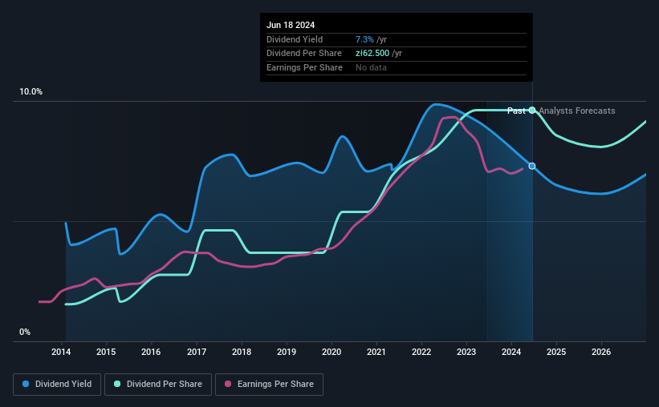The image size is (659, 407).
Task: Click the 2014 x-axis label
Action: pyautogui.click(x=61, y=352)
